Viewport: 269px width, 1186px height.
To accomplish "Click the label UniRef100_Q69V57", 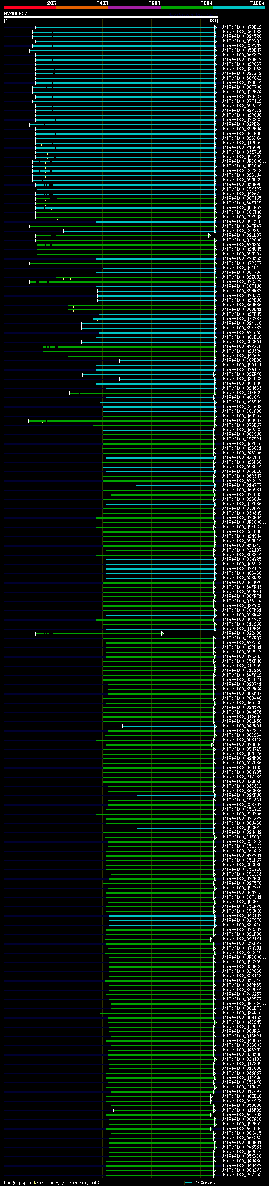I will click(241, 416).
